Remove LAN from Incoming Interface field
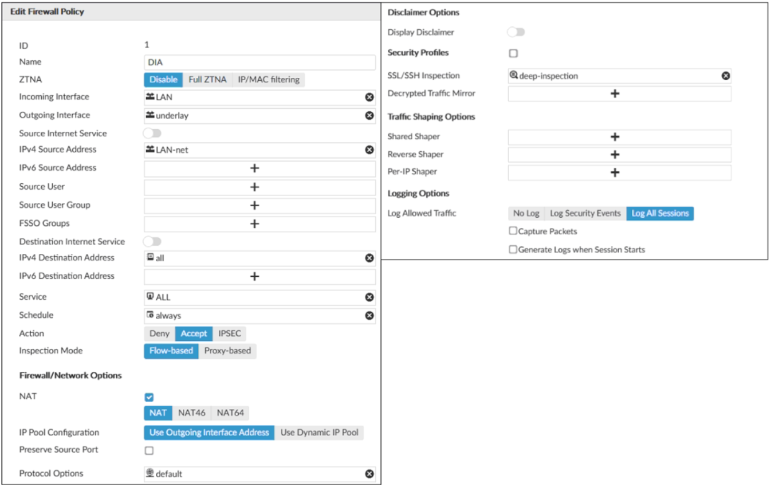This screenshot has width=771, height=487. coord(369,97)
